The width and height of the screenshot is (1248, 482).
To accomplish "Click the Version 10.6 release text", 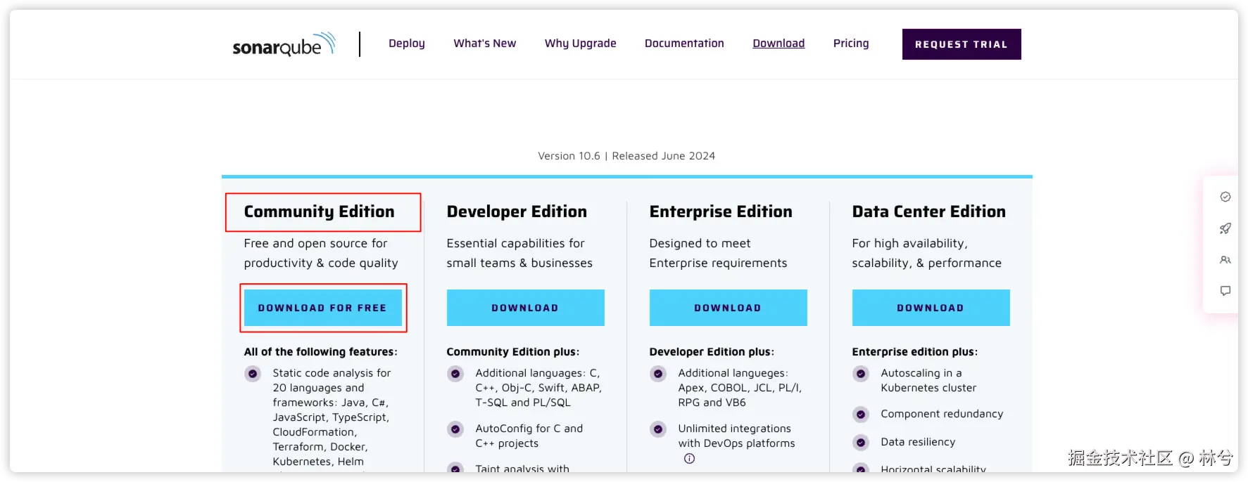I will [626, 156].
